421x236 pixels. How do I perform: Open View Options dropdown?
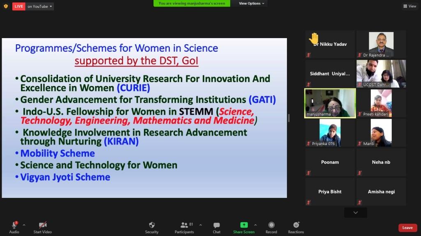pos(252,3)
